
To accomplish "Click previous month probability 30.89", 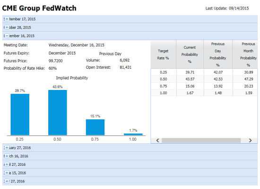I will [x=249, y=72].
